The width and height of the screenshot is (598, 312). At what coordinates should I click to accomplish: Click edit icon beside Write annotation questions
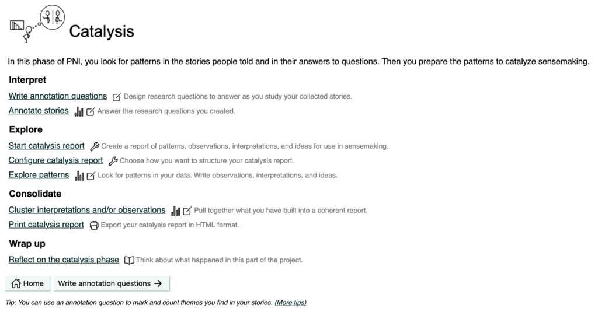[117, 97]
